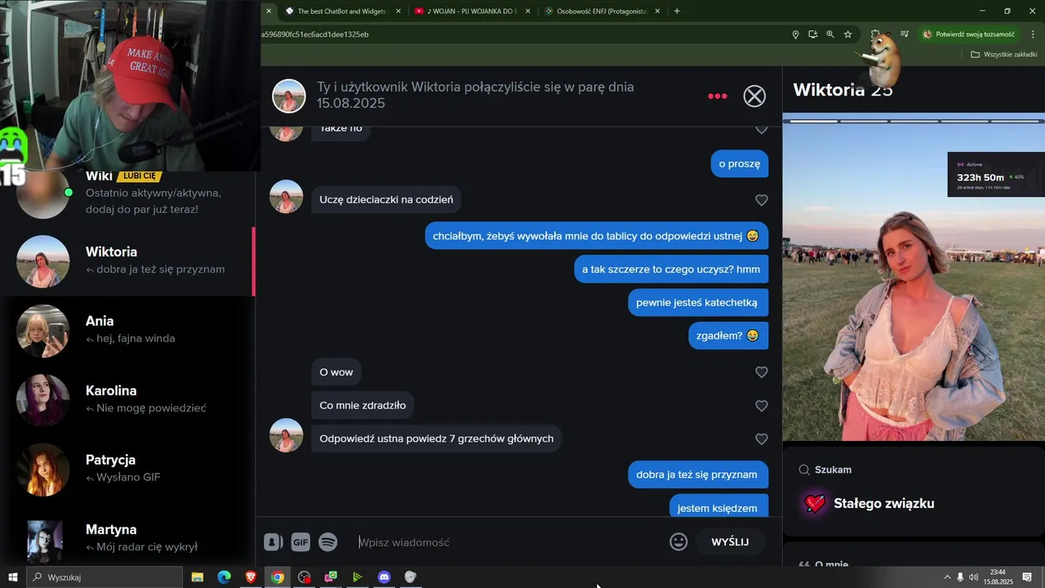Open the GIF picker
The width and height of the screenshot is (1045, 588).
coord(300,542)
